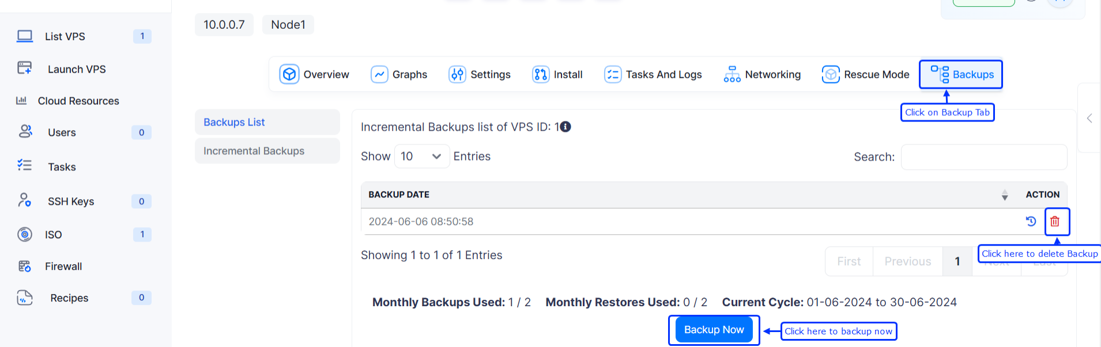1101x347 pixels.
Task: Click inside the Search input field
Action: point(983,157)
